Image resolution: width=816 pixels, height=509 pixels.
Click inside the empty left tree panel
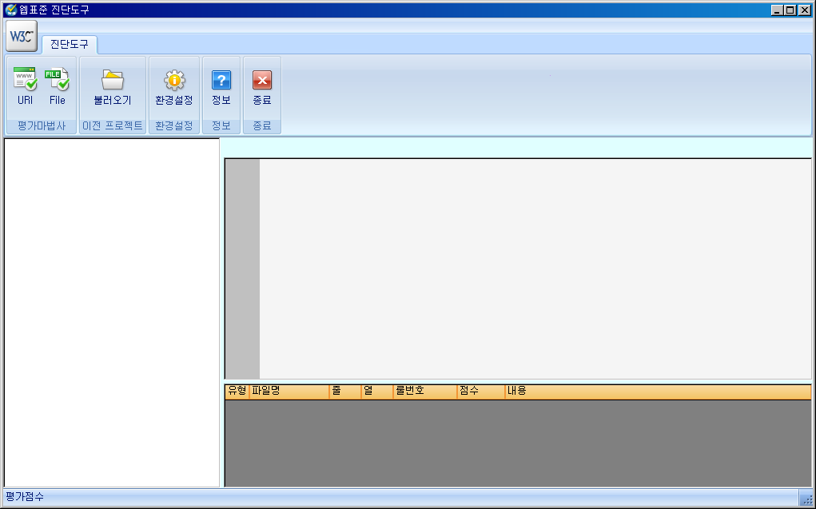pos(112,312)
